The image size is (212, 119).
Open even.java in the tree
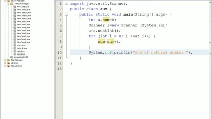coord(21,45)
